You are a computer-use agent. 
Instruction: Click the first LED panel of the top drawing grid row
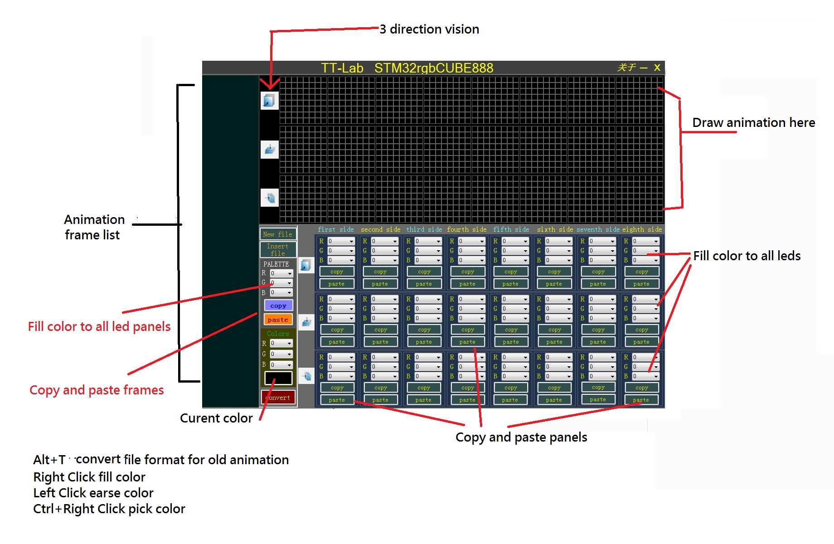[303, 100]
